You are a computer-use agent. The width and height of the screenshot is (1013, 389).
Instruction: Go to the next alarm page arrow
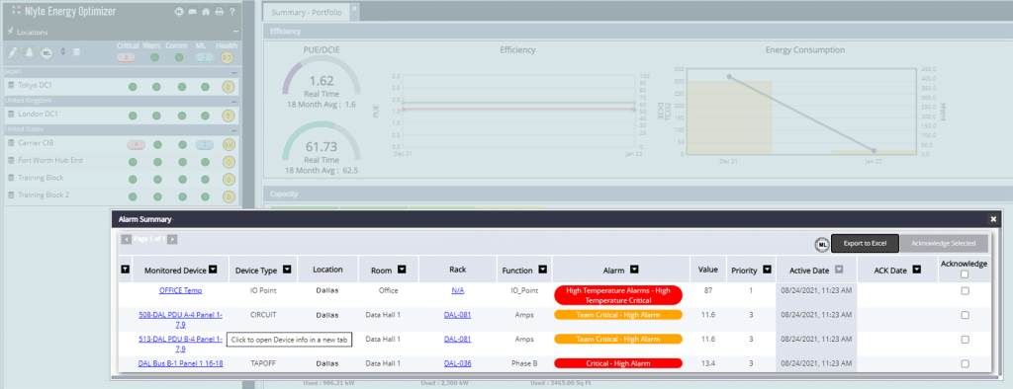tap(172, 239)
